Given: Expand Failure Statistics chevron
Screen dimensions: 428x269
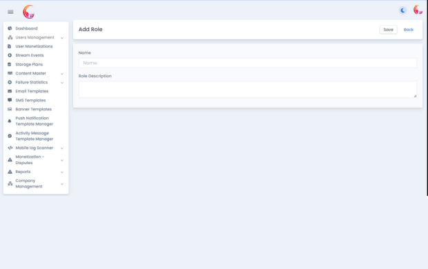Looking at the screenshot, I should point(62,83).
